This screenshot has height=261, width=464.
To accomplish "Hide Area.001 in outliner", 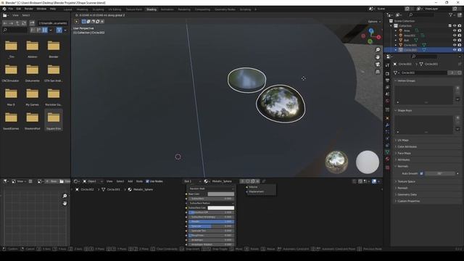I will pyautogui.click(x=455, y=36).
